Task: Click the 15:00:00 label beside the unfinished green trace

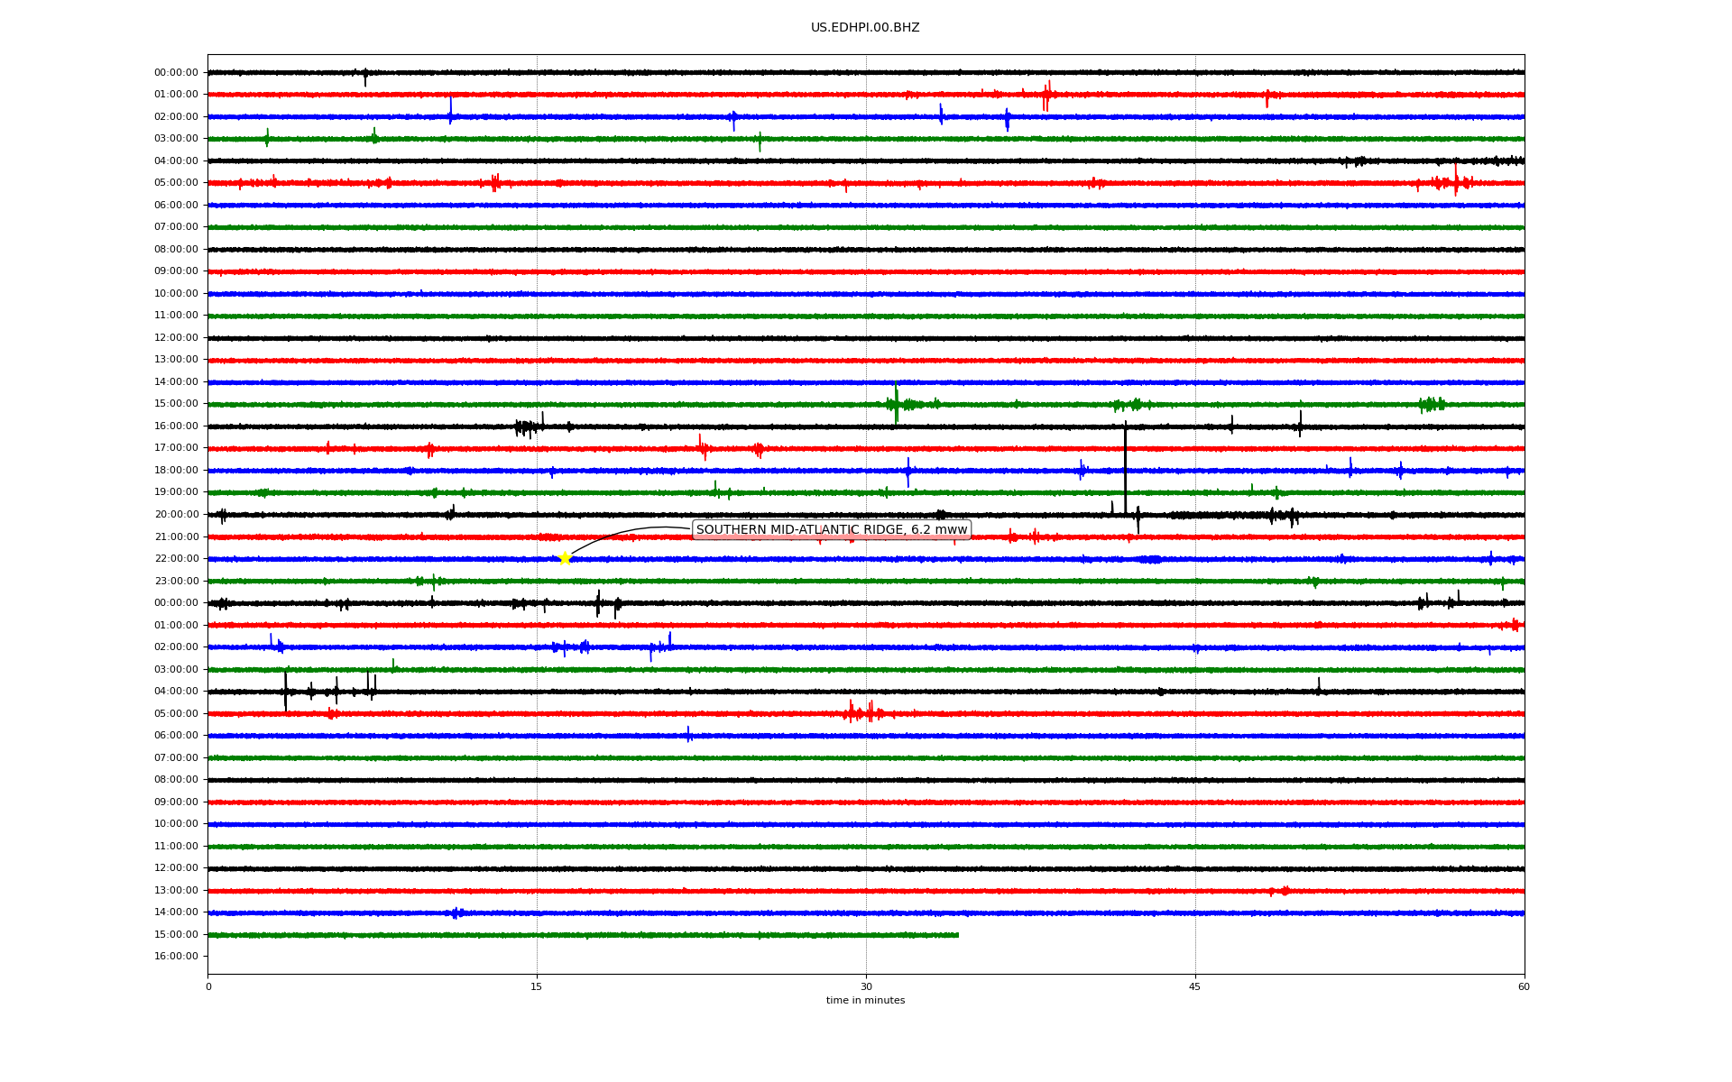Action: click(176, 935)
